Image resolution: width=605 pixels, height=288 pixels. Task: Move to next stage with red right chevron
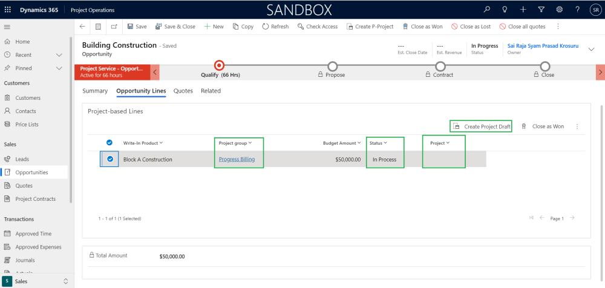pyautogui.click(x=600, y=72)
